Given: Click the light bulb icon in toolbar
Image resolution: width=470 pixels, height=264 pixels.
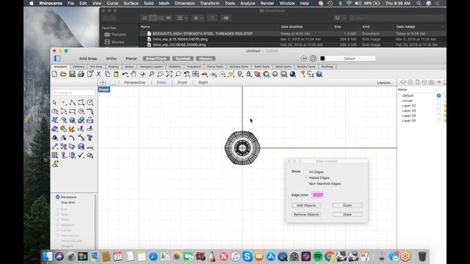Looking at the screenshot, I should coord(240,74).
